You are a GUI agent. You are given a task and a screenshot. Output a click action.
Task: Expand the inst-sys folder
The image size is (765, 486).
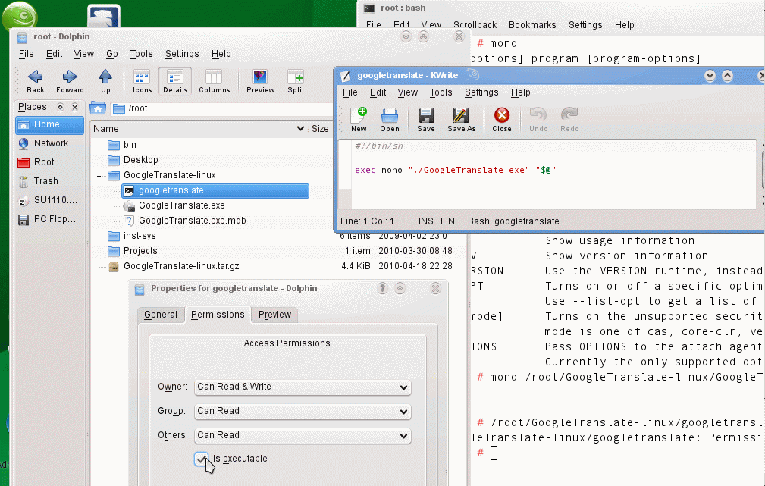point(99,237)
